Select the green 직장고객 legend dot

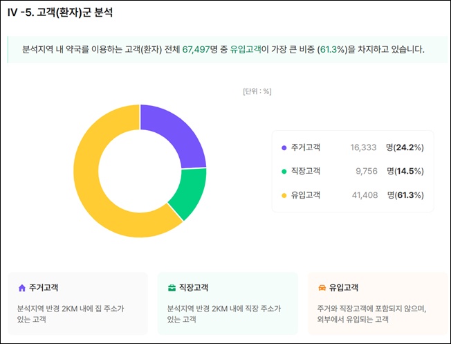point(284,171)
